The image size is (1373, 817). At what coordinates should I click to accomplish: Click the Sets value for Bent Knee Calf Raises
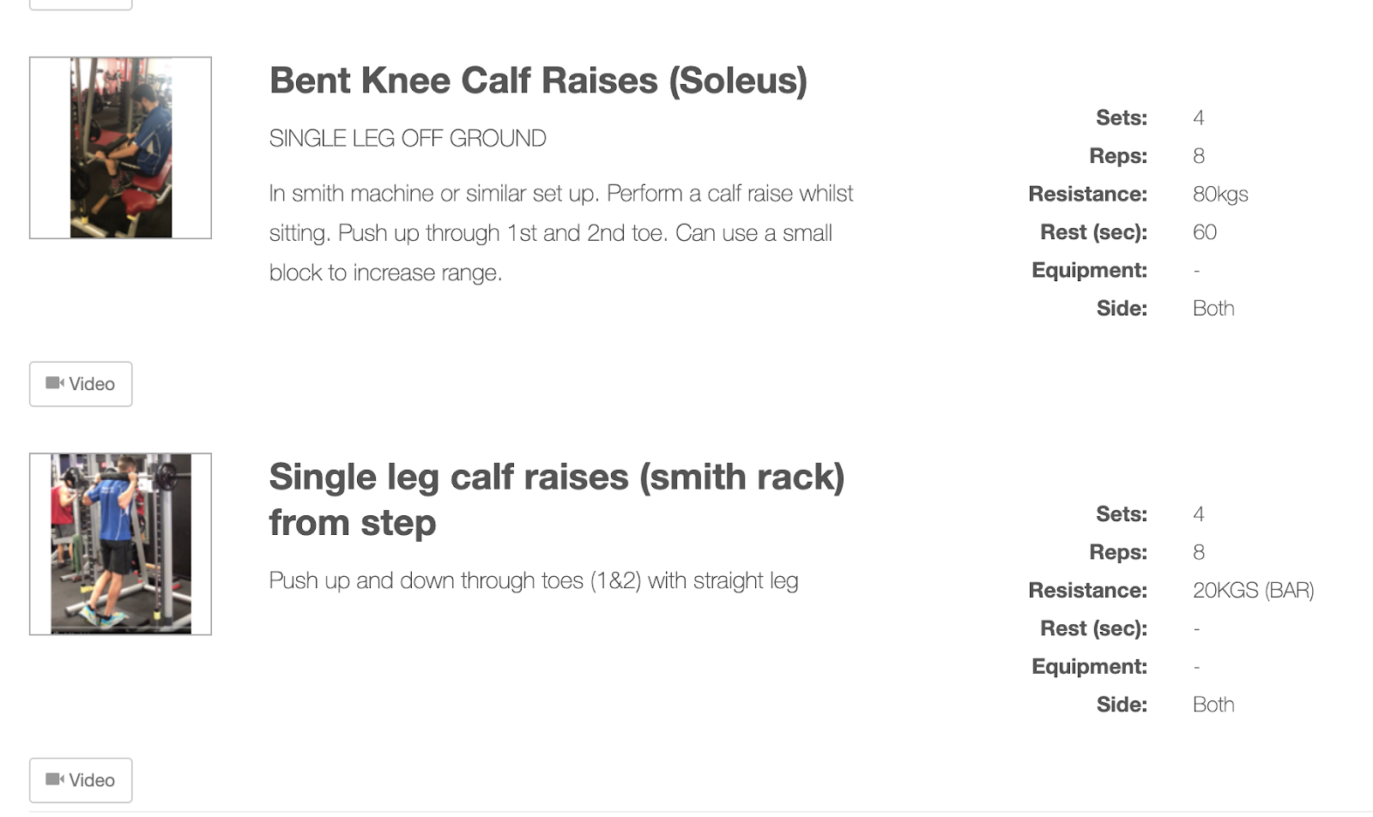click(x=1198, y=117)
